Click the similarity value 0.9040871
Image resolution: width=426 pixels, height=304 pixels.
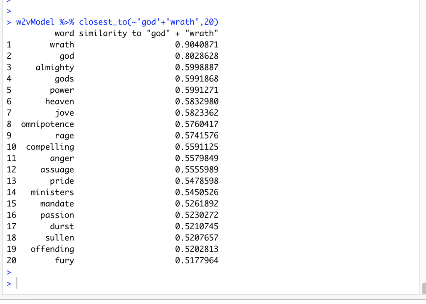click(x=196, y=44)
